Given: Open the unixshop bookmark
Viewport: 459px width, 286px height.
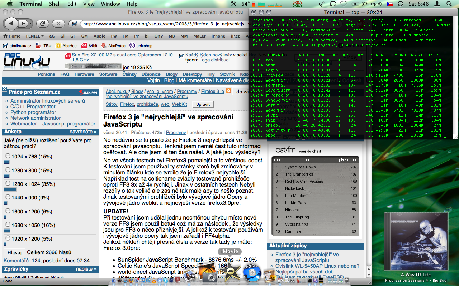Looking at the screenshot, I should click(141, 46).
